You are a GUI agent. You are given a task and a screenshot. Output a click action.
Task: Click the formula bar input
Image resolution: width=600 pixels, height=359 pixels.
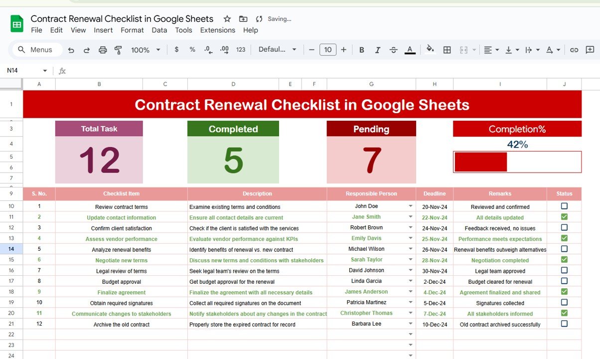point(334,71)
